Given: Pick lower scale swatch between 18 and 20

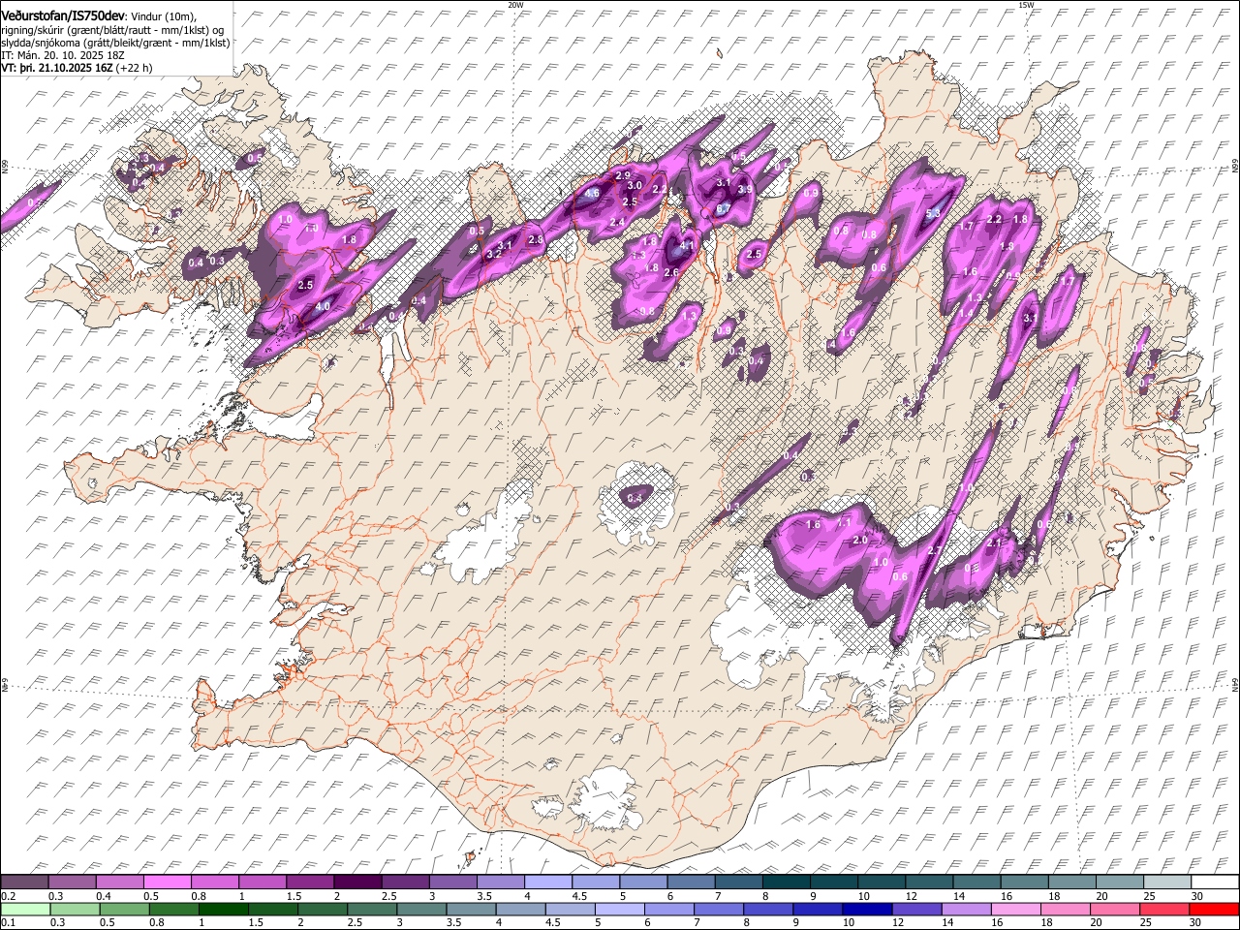Looking at the screenshot, I should coord(1066,909).
